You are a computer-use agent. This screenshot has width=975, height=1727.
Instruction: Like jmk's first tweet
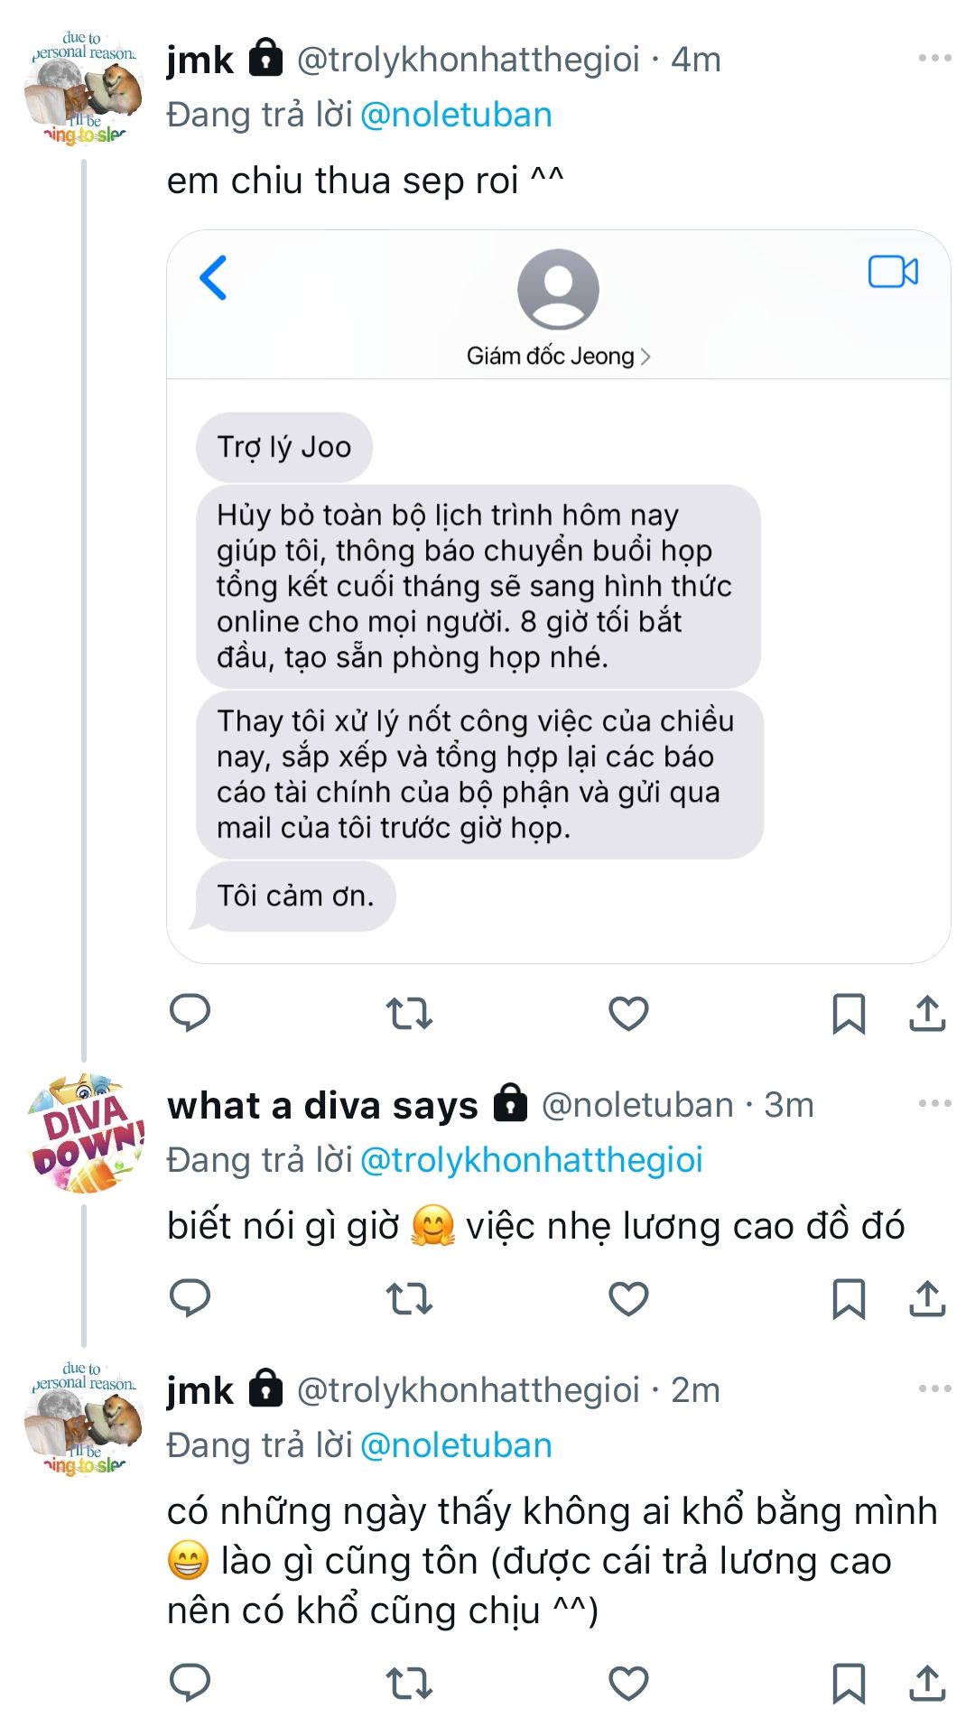[628, 1013]
